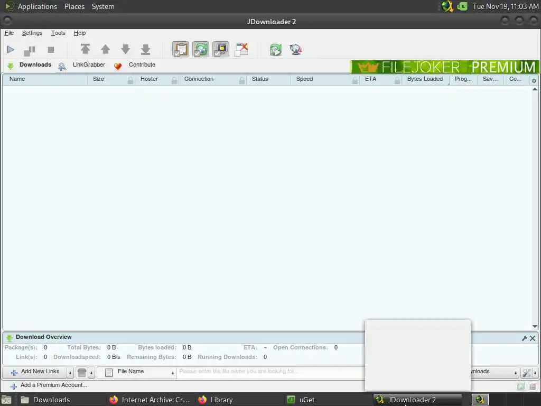Open the Contribute tab

point(136,65)
